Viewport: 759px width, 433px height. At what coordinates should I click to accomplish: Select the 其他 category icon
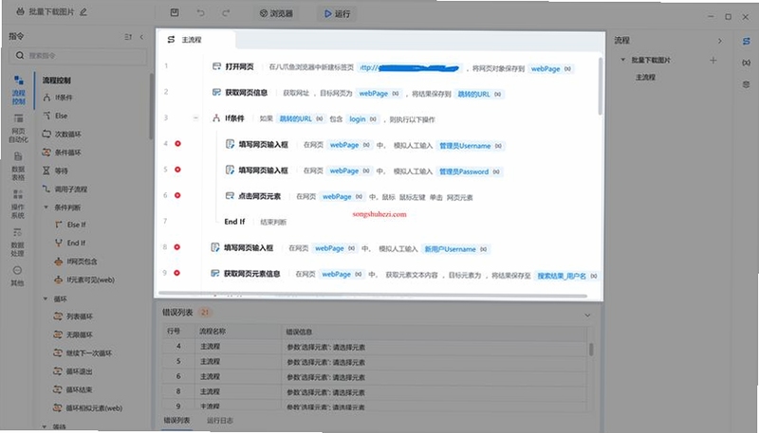17,276
